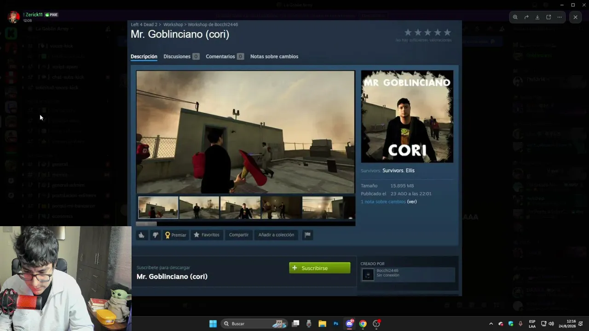Click the Compartir button
The height and width of the screenshot is (331, 589).
[239, 235]
